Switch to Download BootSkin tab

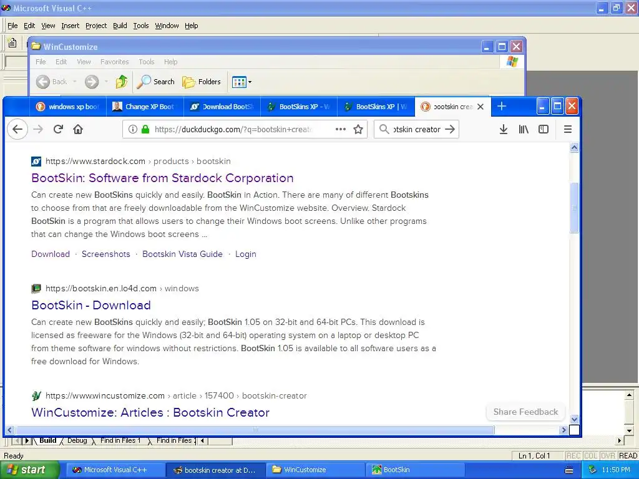pos(222,107)
